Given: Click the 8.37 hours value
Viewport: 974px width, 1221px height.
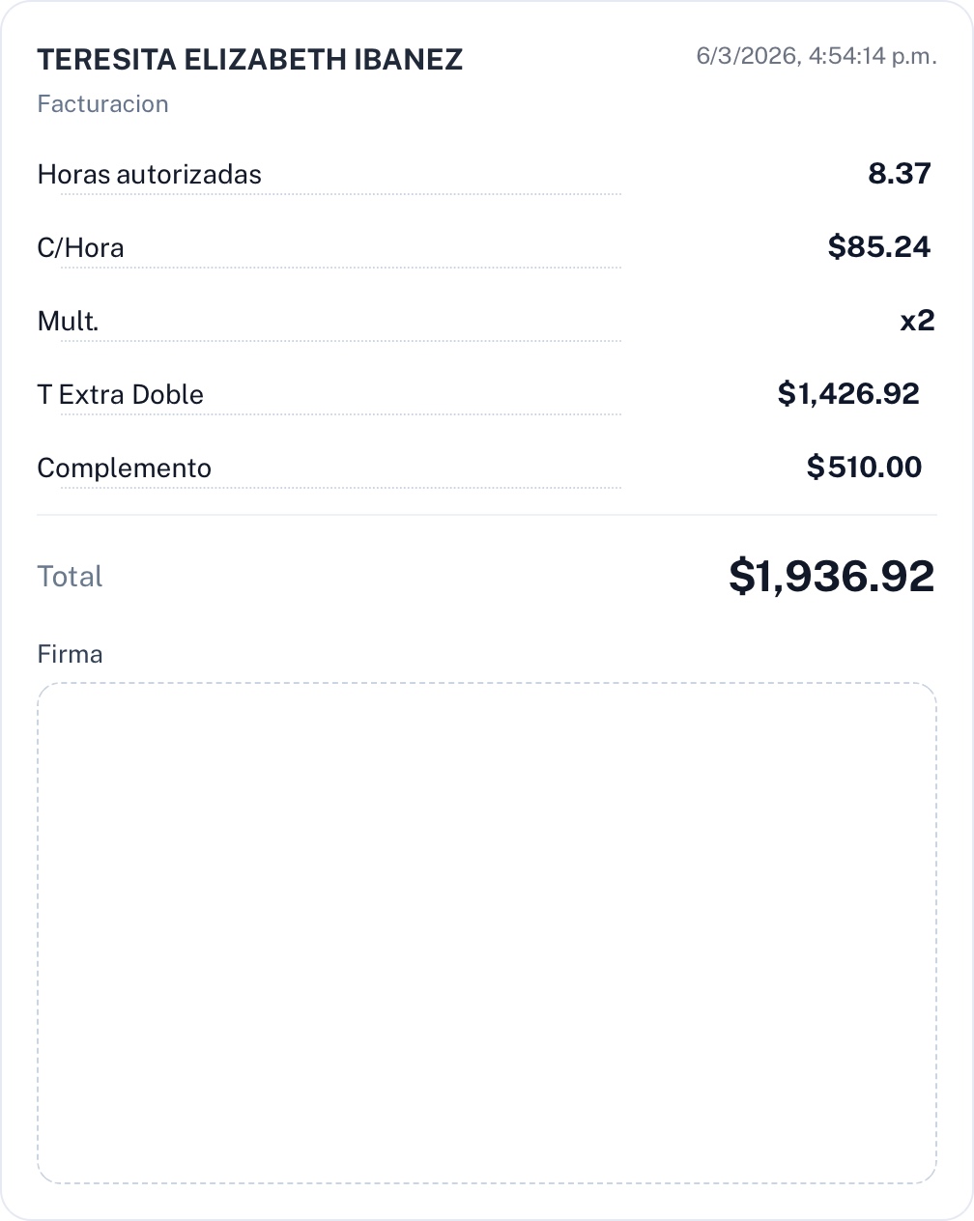Looking at the screenshot, I should click(x=900, y=174).
